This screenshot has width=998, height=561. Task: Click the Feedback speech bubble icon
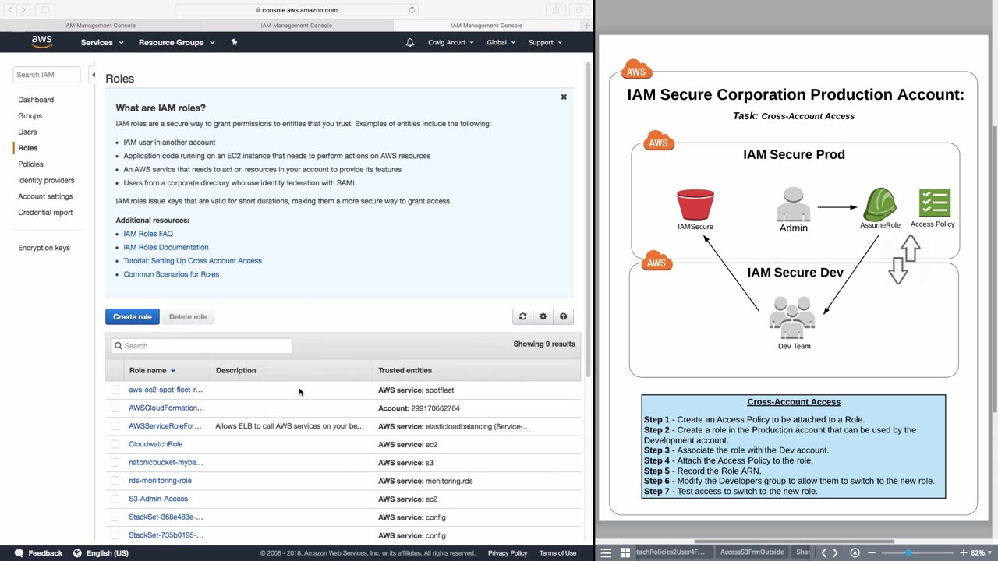19,553
